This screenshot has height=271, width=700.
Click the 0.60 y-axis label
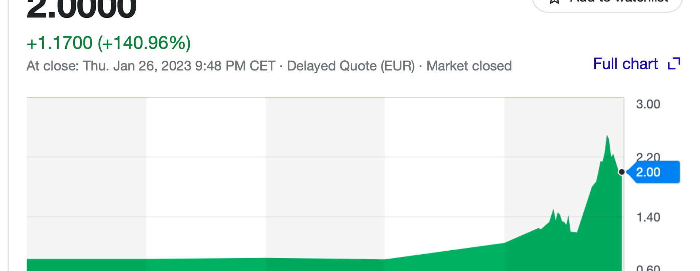648,268
